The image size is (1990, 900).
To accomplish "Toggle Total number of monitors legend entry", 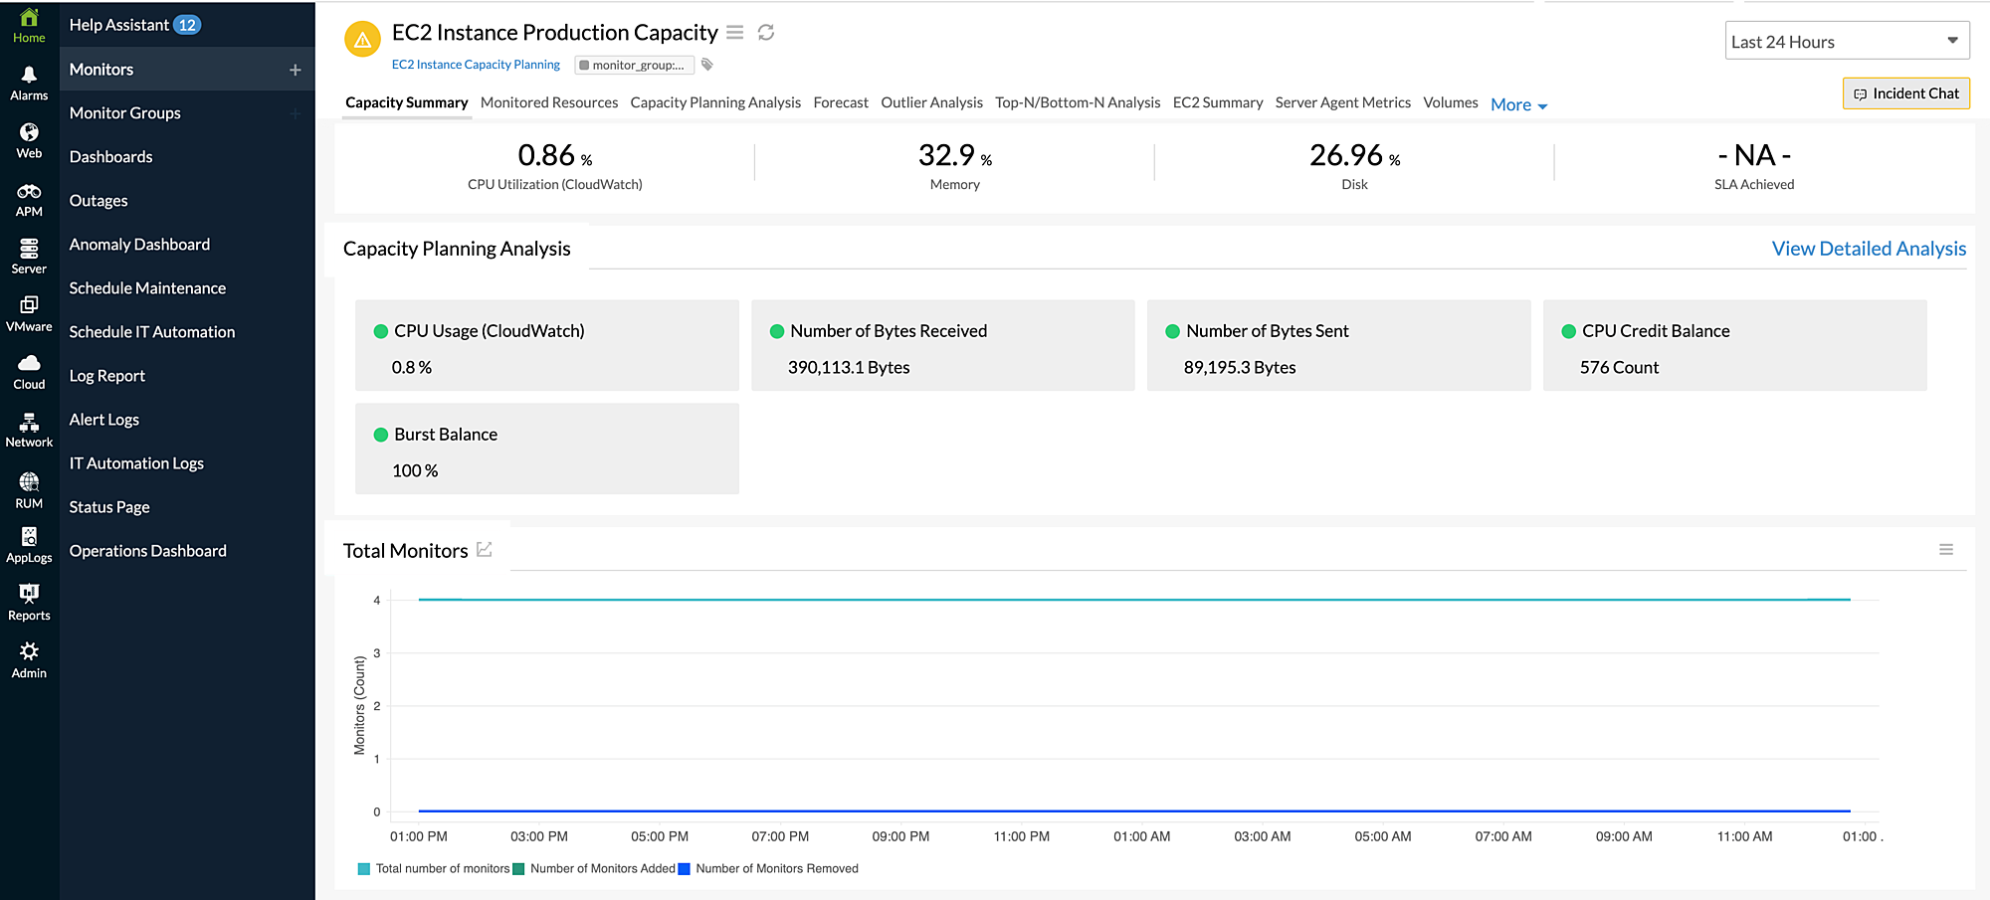I will coord(434,868).
